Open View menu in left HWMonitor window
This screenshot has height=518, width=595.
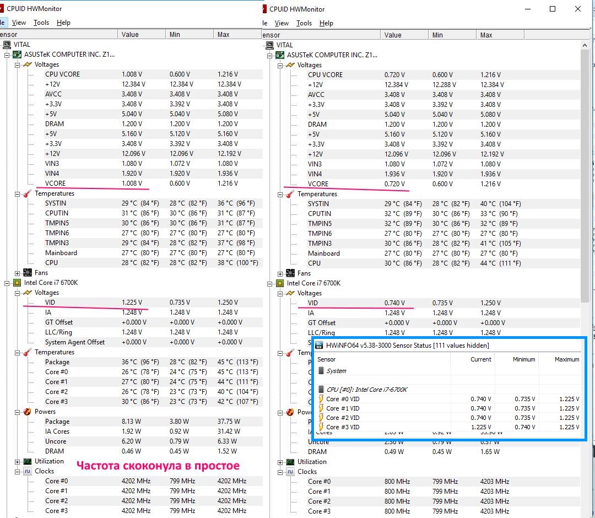pos(19,23)
